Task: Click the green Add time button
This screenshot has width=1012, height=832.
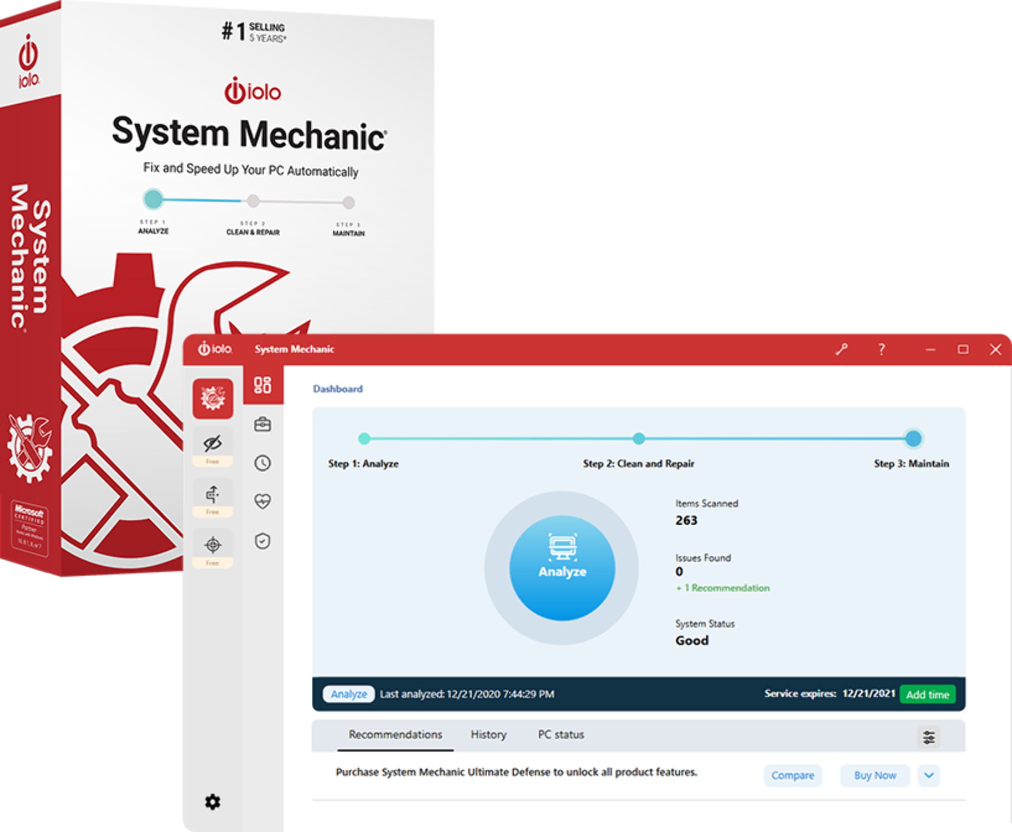Action: 928,694
